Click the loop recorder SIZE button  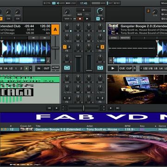pos(80,14)
